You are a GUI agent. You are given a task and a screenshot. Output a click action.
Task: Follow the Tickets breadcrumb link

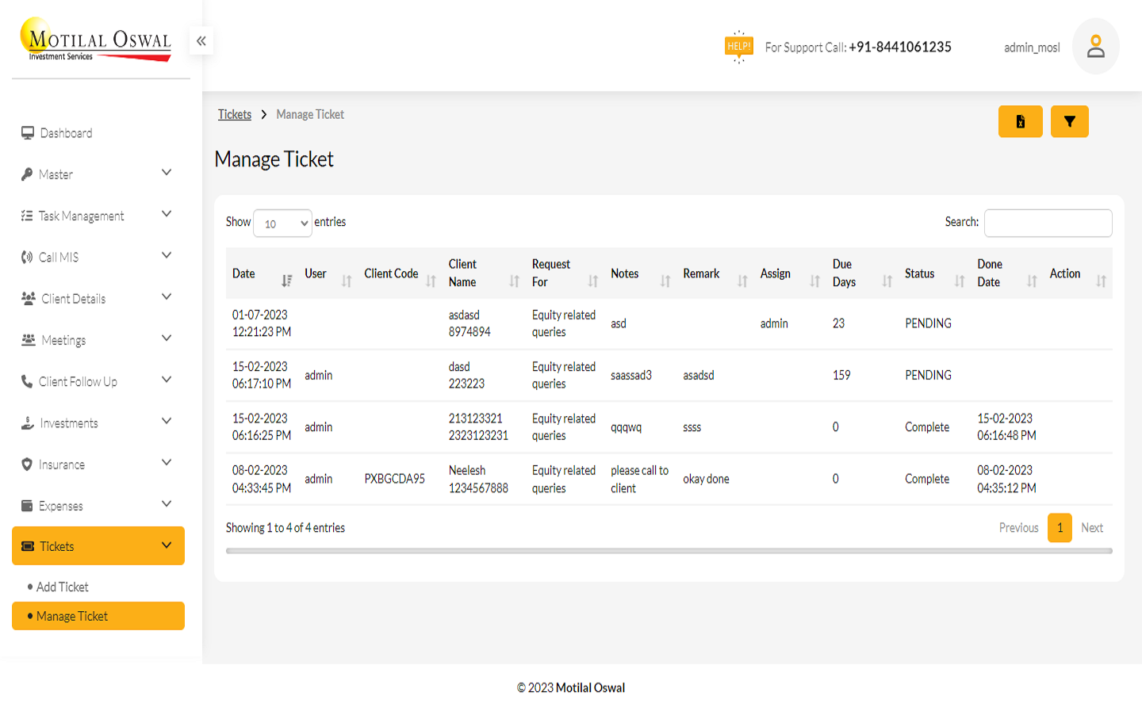pyautogui.click(x=235, y=114)
